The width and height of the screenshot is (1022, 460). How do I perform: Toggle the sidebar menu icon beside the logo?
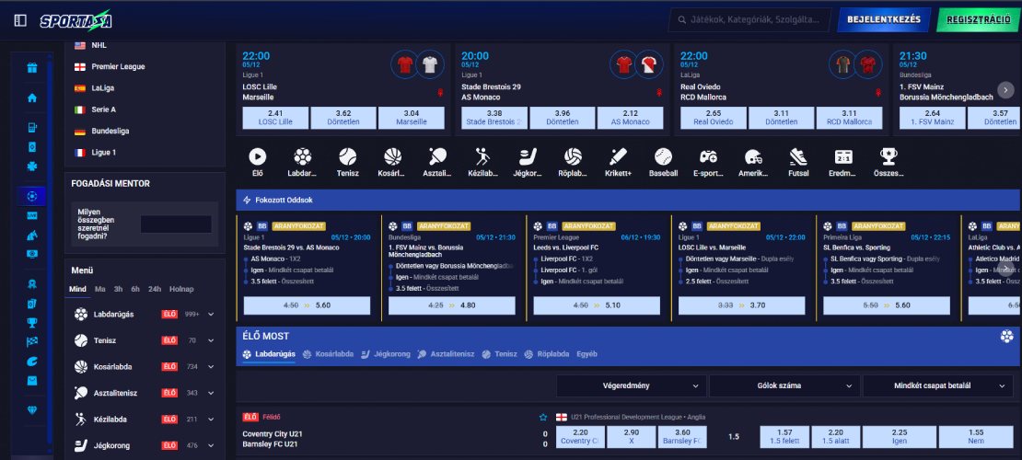20,21
